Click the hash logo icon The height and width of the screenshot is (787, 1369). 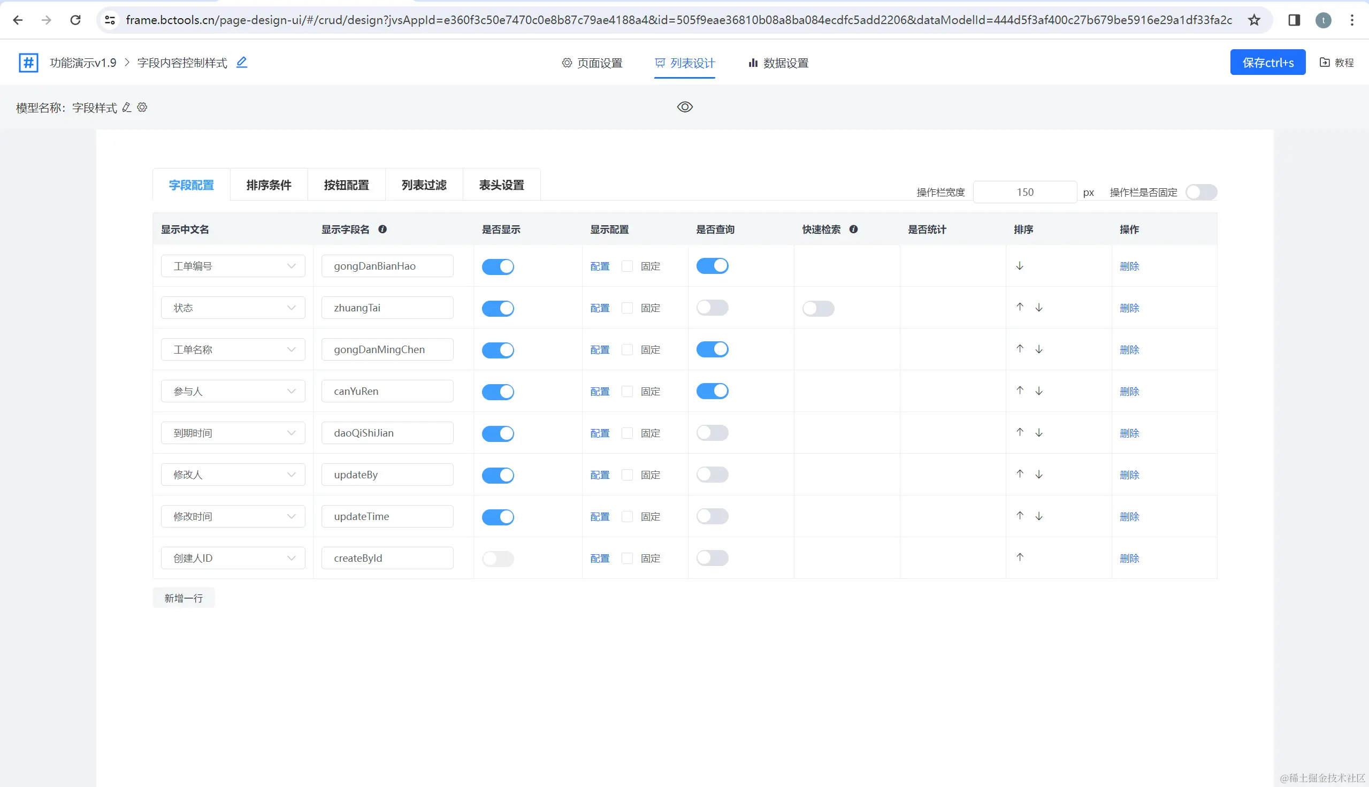point(28,63)
